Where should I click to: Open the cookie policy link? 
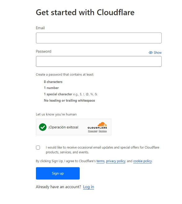[x=142, y=161]
